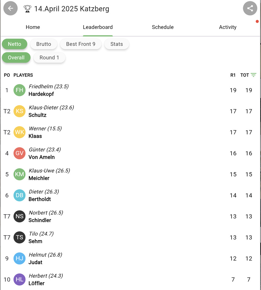Open the Activity tab

pos(228,27)
